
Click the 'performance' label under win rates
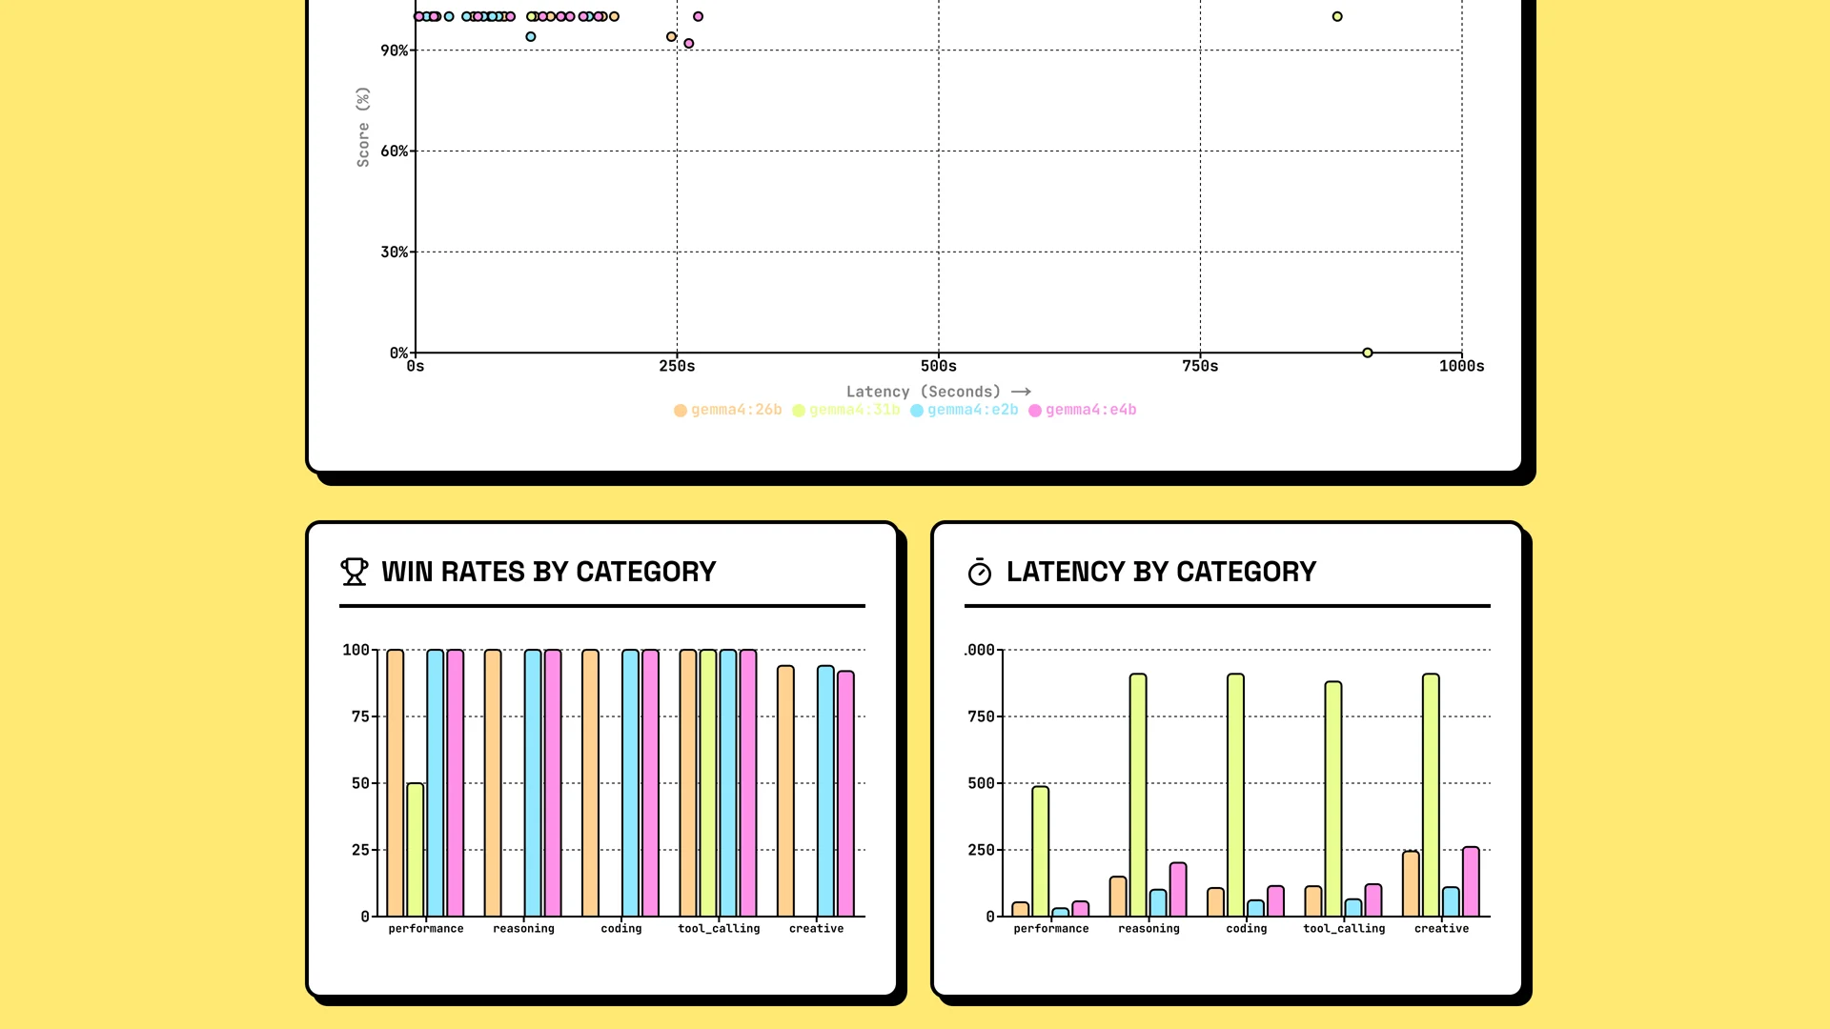click(426, 929)
